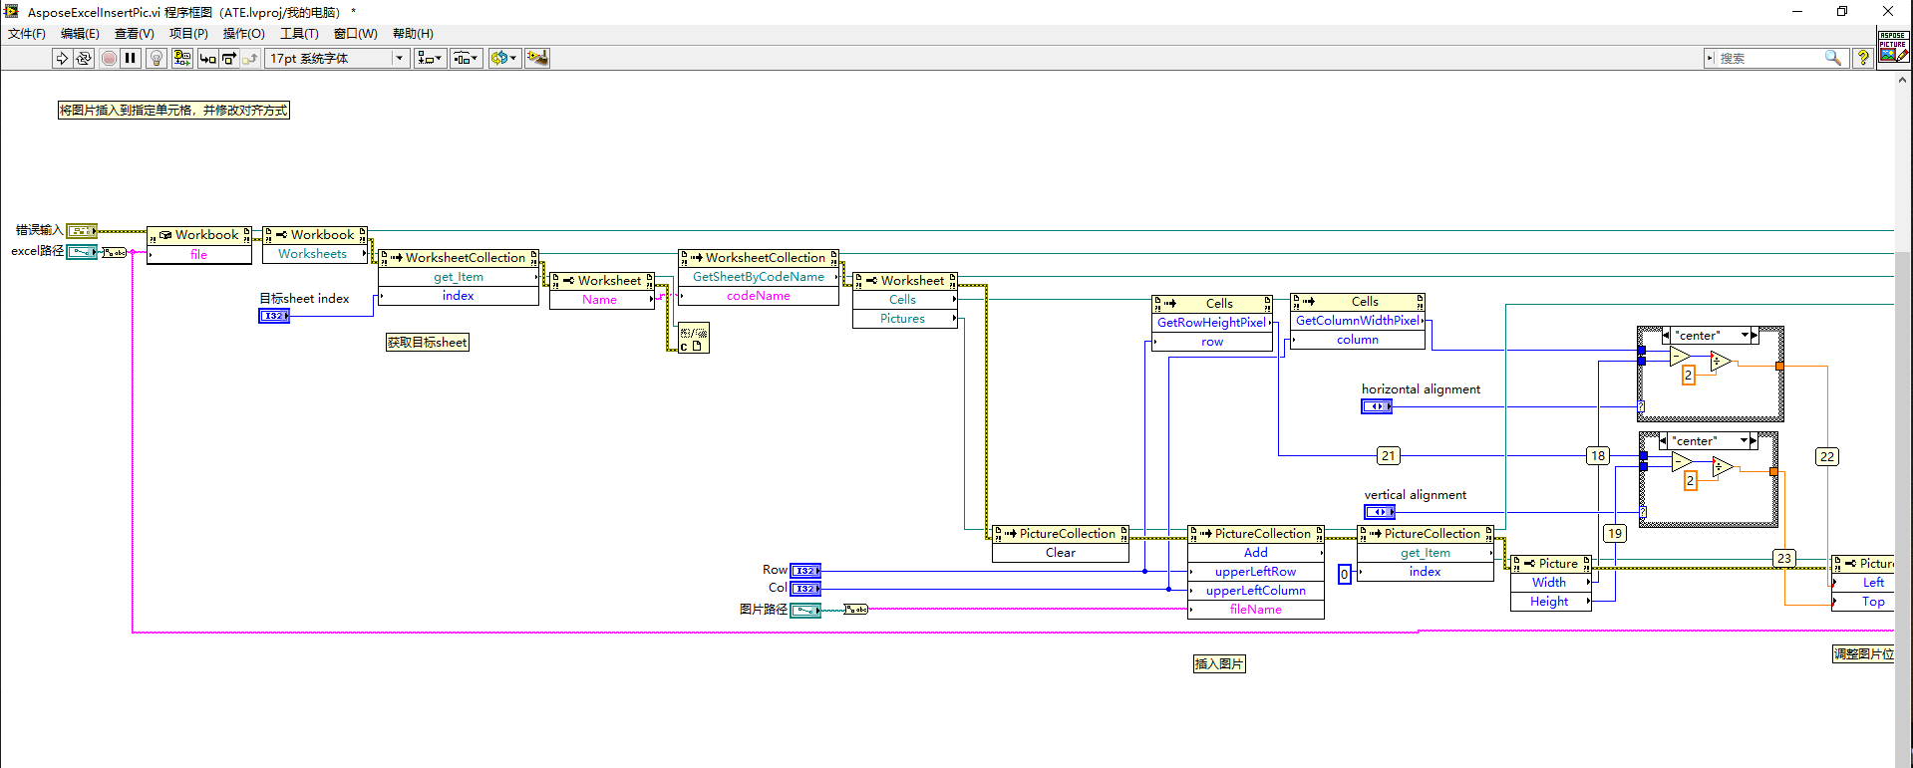Click the GetColumnWidthPixel method name
The height and width of the screenshot is (768, 1913).
point(1358,321)
